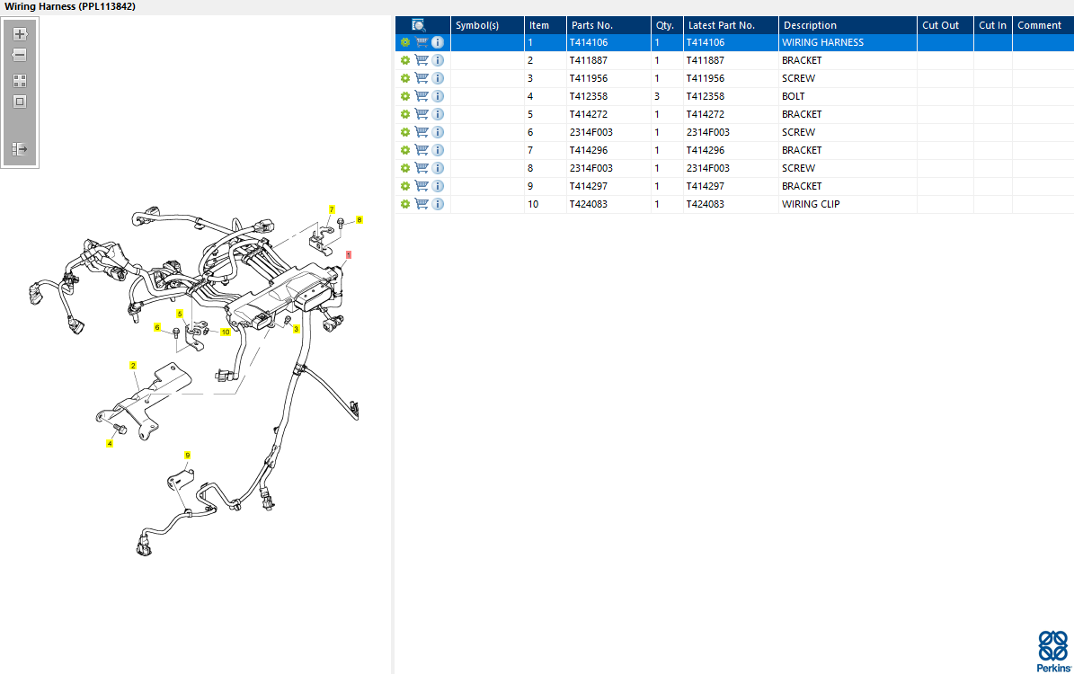The height and width of the screenshot is (674, 1074).
Task: Show info for the WIRING CLIP row
Action: click(x=438, y=204)
